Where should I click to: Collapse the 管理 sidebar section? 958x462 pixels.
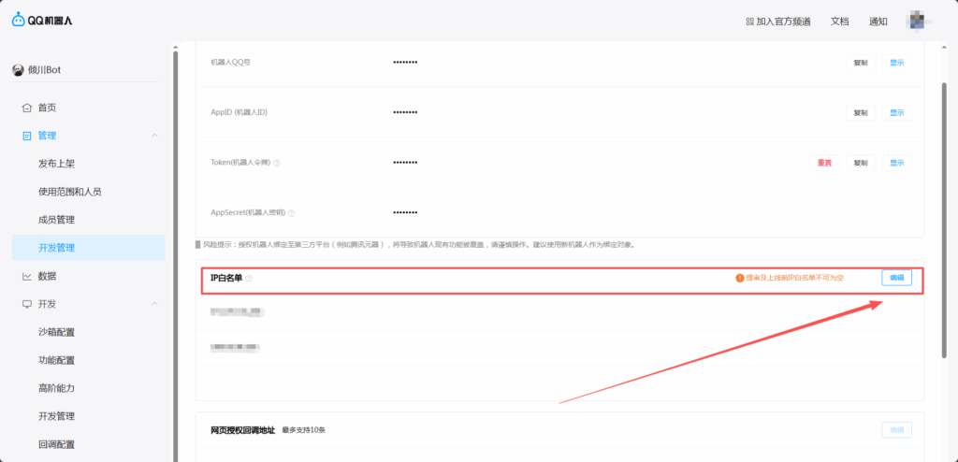154,136
